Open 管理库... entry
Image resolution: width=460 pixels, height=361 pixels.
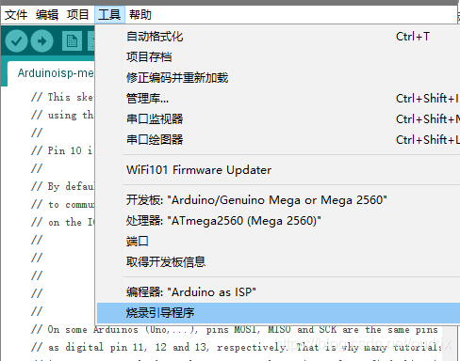click(278, 99)
